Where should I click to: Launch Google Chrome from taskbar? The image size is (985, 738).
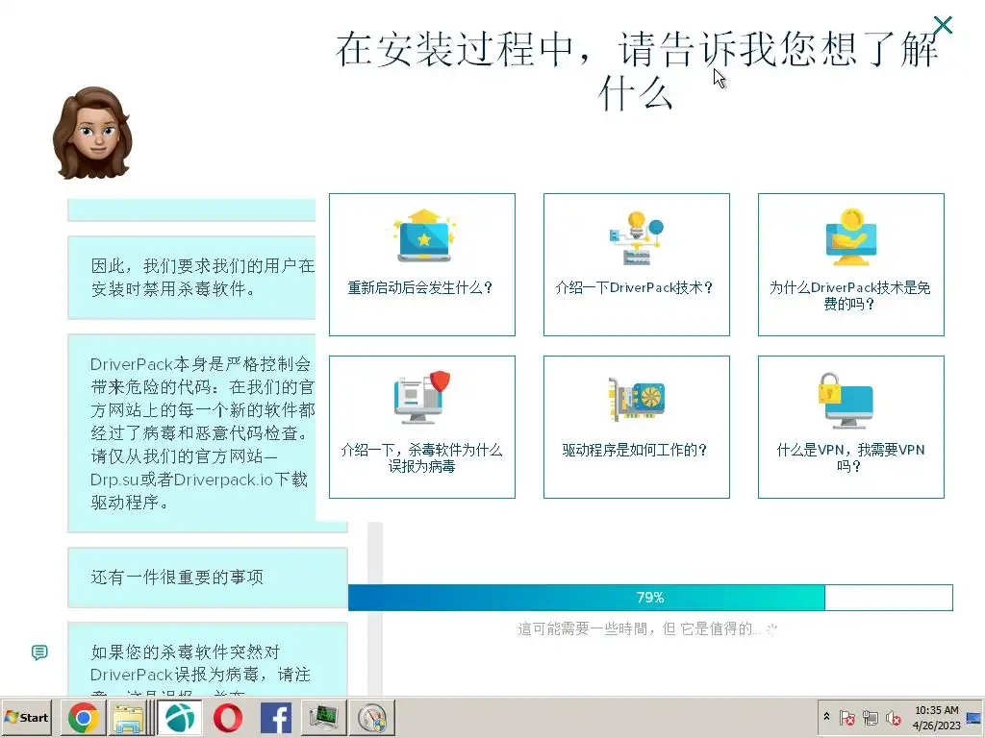coord(84,718)
